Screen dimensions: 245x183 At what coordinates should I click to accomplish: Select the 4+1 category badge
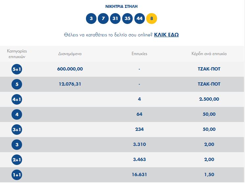pyautogui.click(x=17, y=99)
